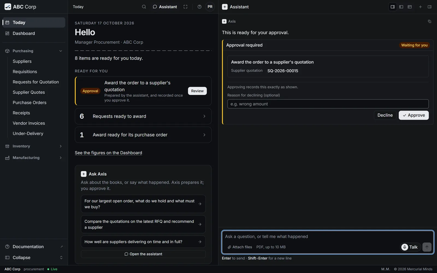The height and width of the screenshot is (273, 437).
Task: Follow See the figures on the Dashboard link
Action: (x=108, y=153)
